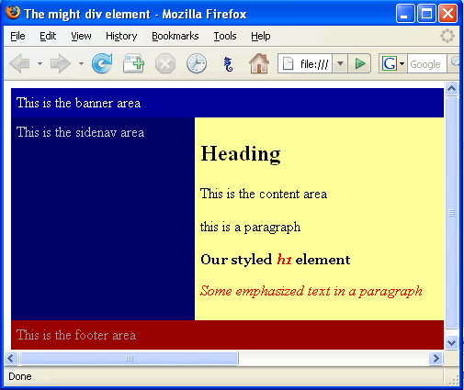Open the Back history dropdown arrow
Screen dimensions: 464x390
[x=40, y=63]
